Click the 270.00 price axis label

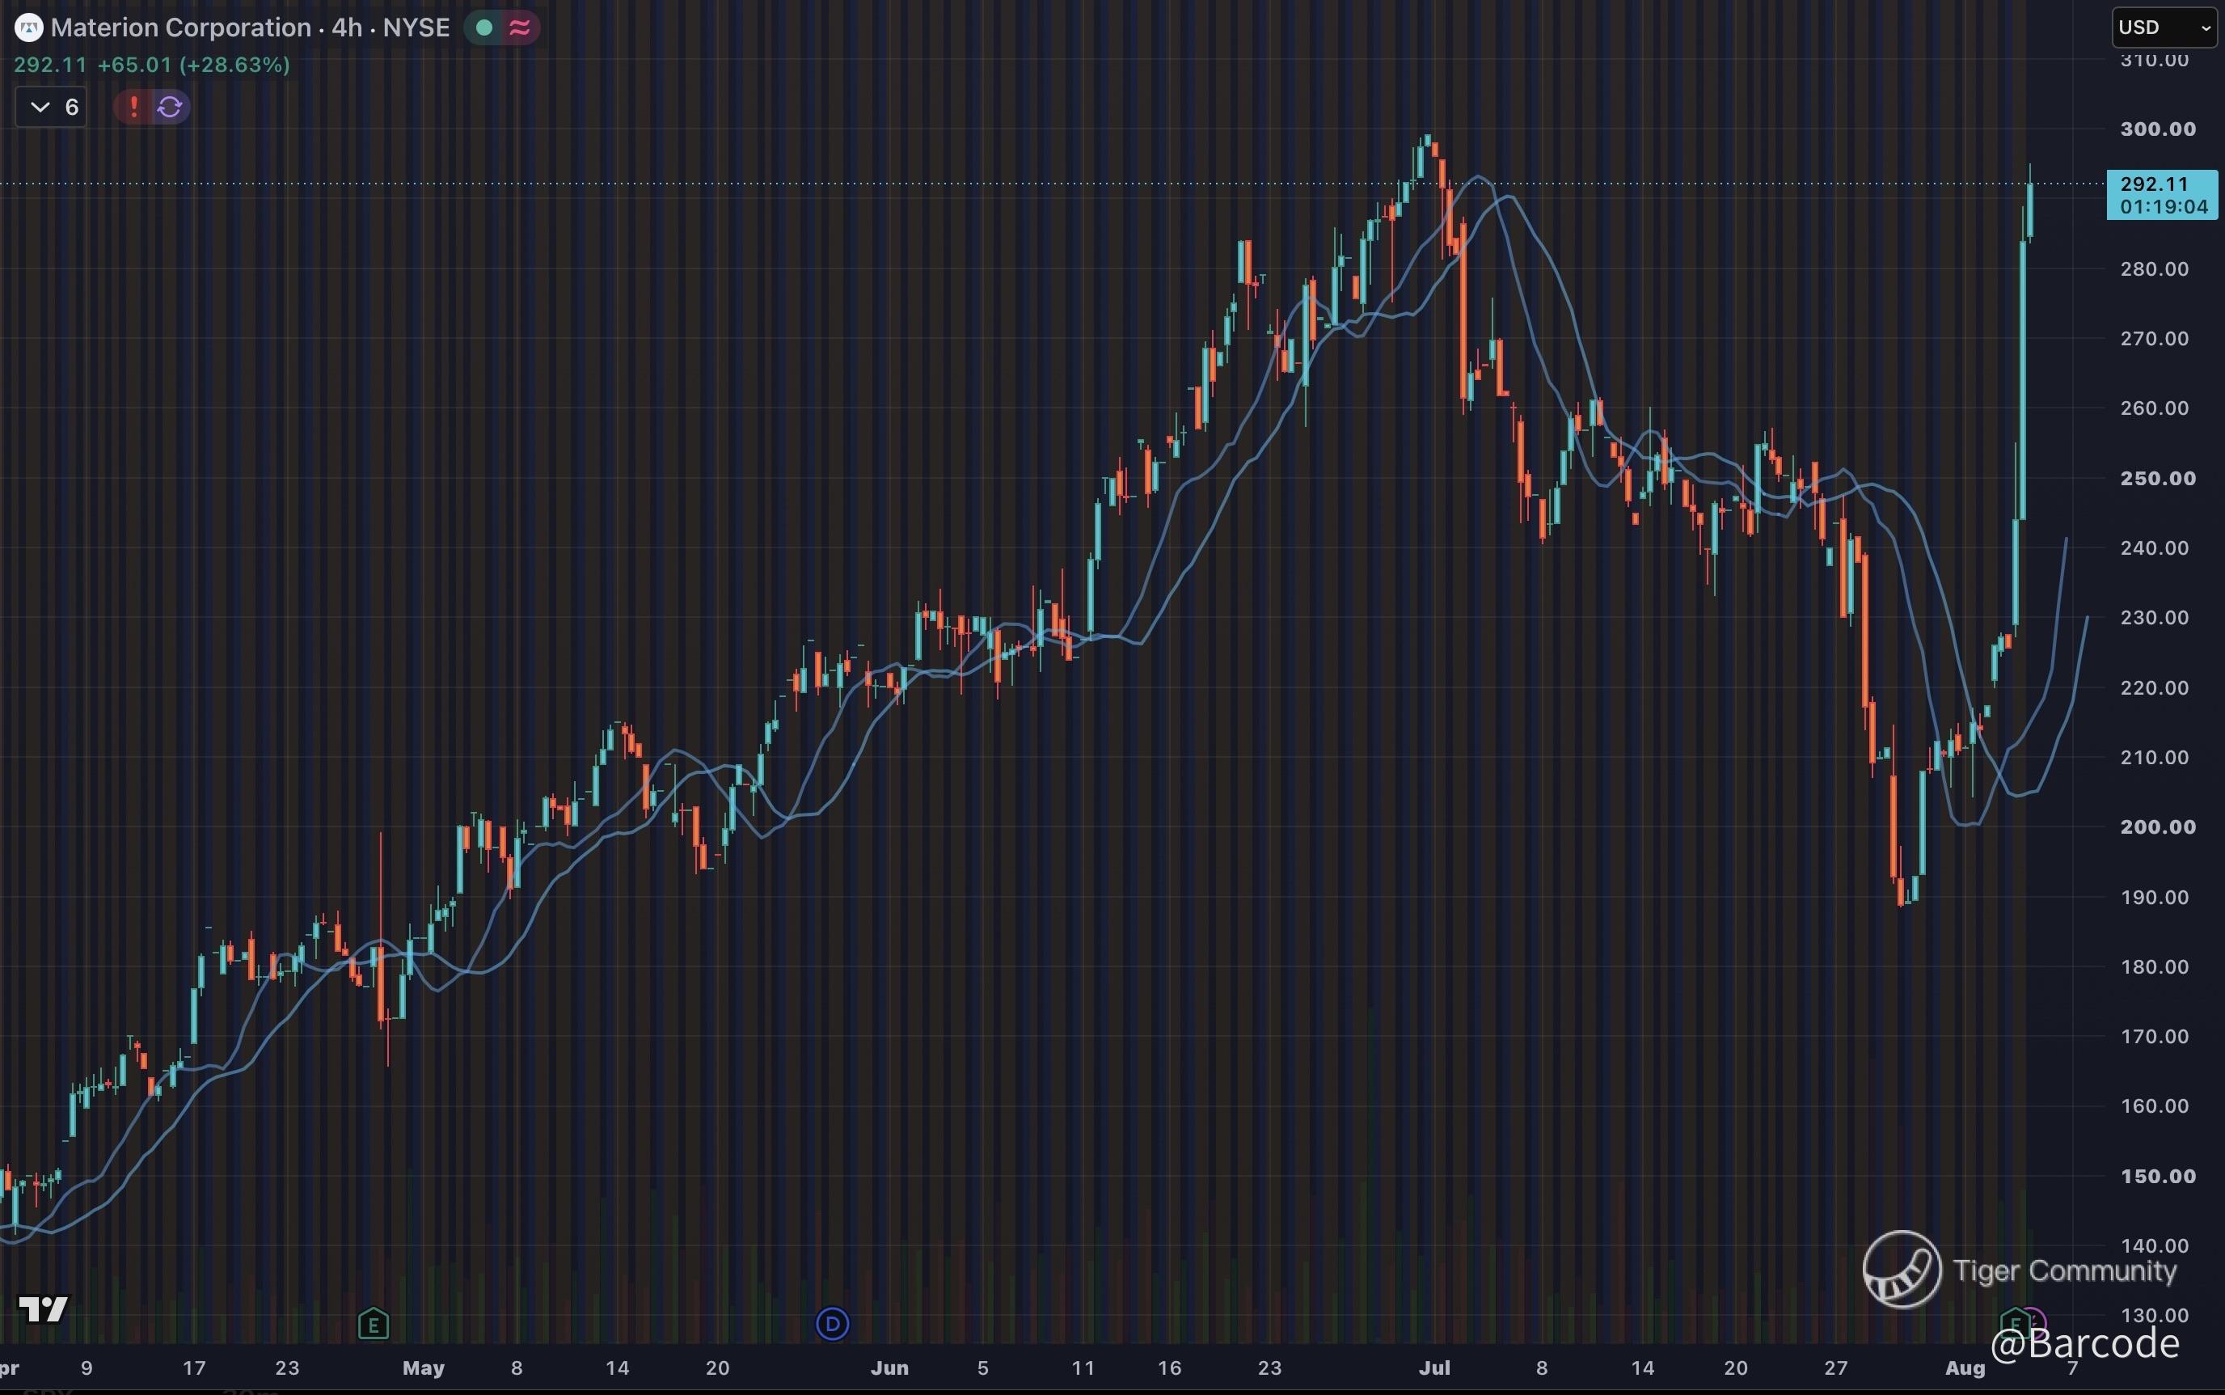(x=2155, y=339)
